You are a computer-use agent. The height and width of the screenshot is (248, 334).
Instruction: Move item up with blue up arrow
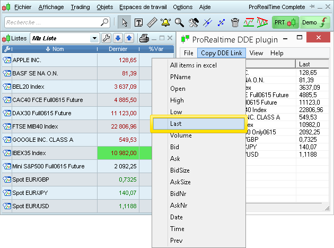[x=129, y=38]
